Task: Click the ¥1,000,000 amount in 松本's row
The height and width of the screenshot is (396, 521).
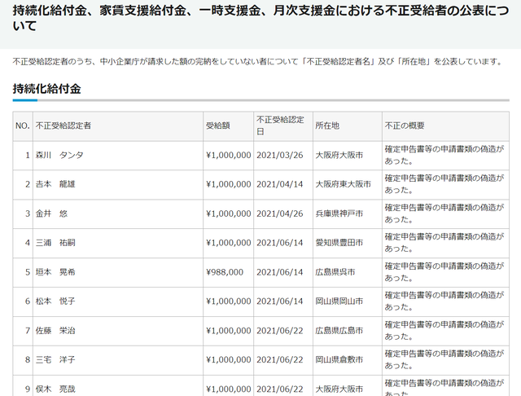Action: (229, 301)
